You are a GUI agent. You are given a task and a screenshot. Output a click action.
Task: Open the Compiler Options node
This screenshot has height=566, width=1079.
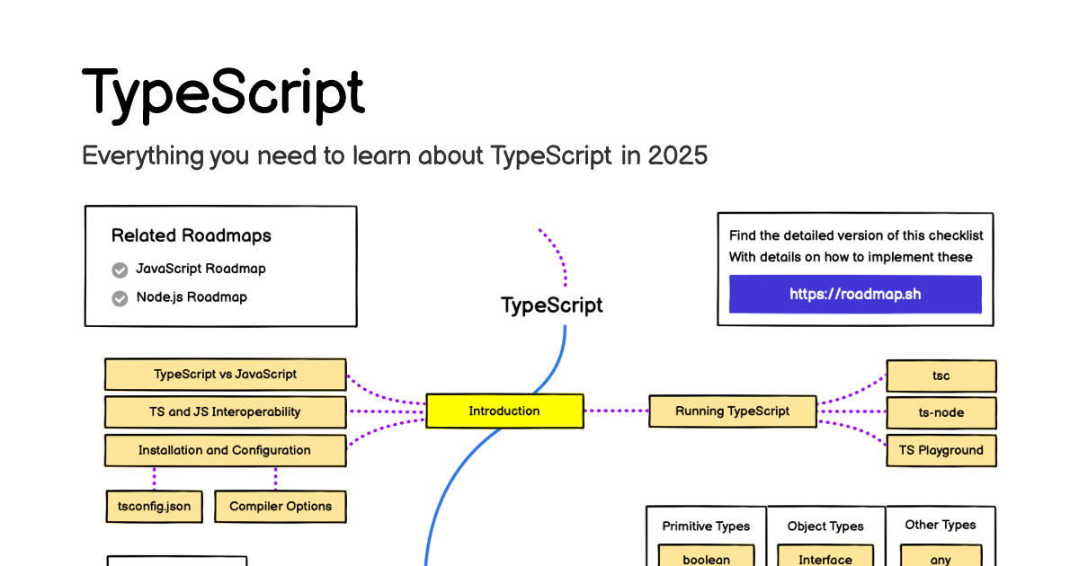click(x=281, y=506)
